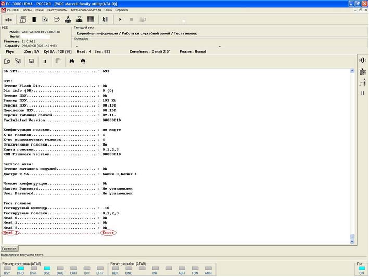Toggle the power ON indicator
This screenshot has height=277, width=369.
point(362,268)
